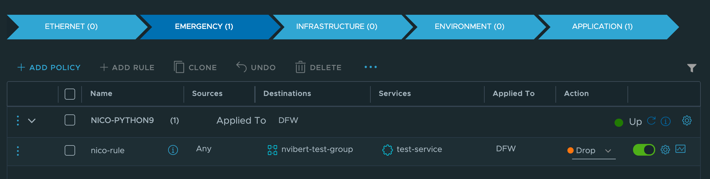
Task: Show nico-rule statistics graph icon
Action: click(680, 149)
